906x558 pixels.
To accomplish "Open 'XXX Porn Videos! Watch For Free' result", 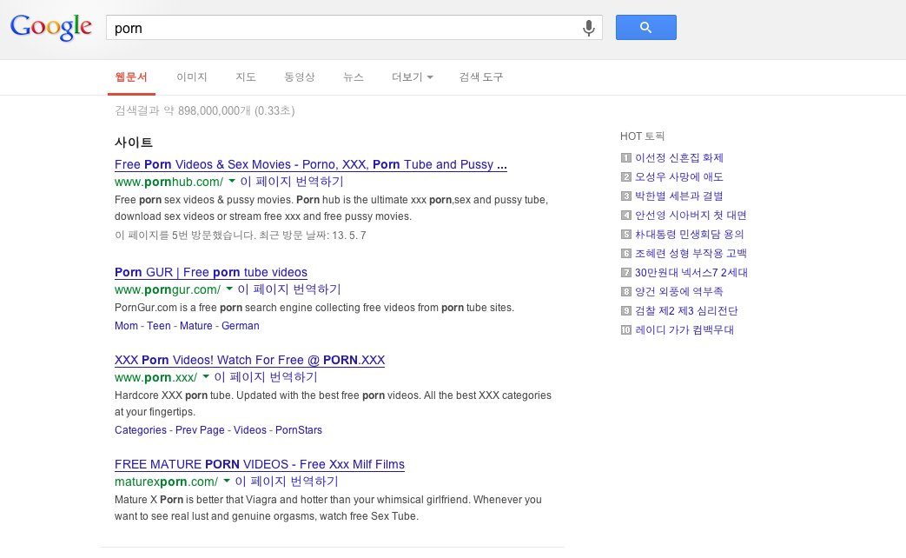I will 249,360.
